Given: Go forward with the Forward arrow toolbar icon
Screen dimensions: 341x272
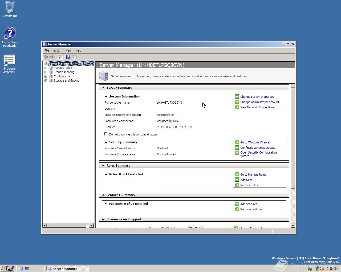Looking at the screenshot, I should click(52, 57).
